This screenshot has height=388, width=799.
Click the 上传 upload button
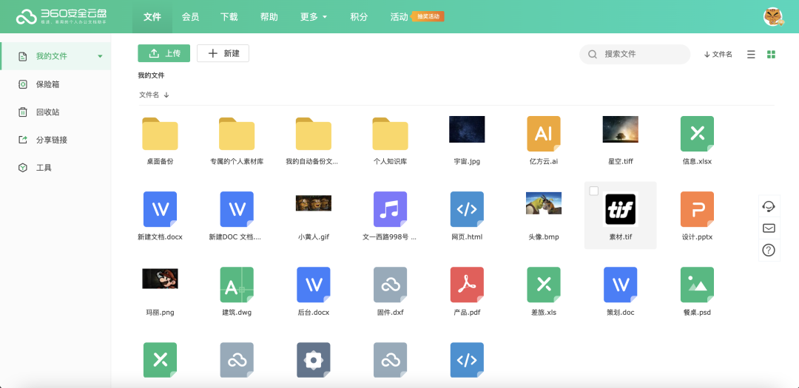tap(163, 53)
